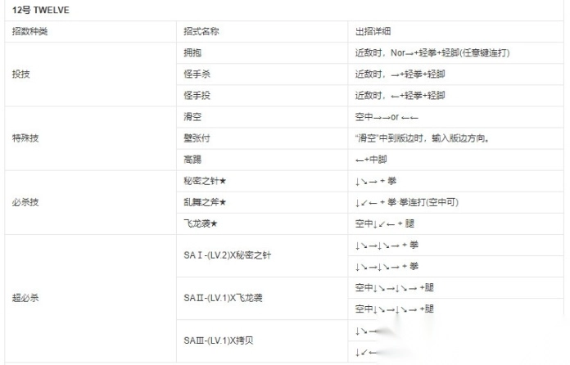Click the '飞龙袭★' special move cell
The image size is (570, 365).
click(201, 223)
